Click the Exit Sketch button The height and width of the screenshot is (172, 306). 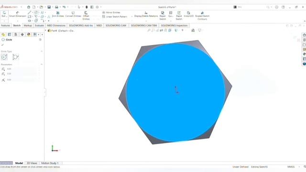(4, 14)
